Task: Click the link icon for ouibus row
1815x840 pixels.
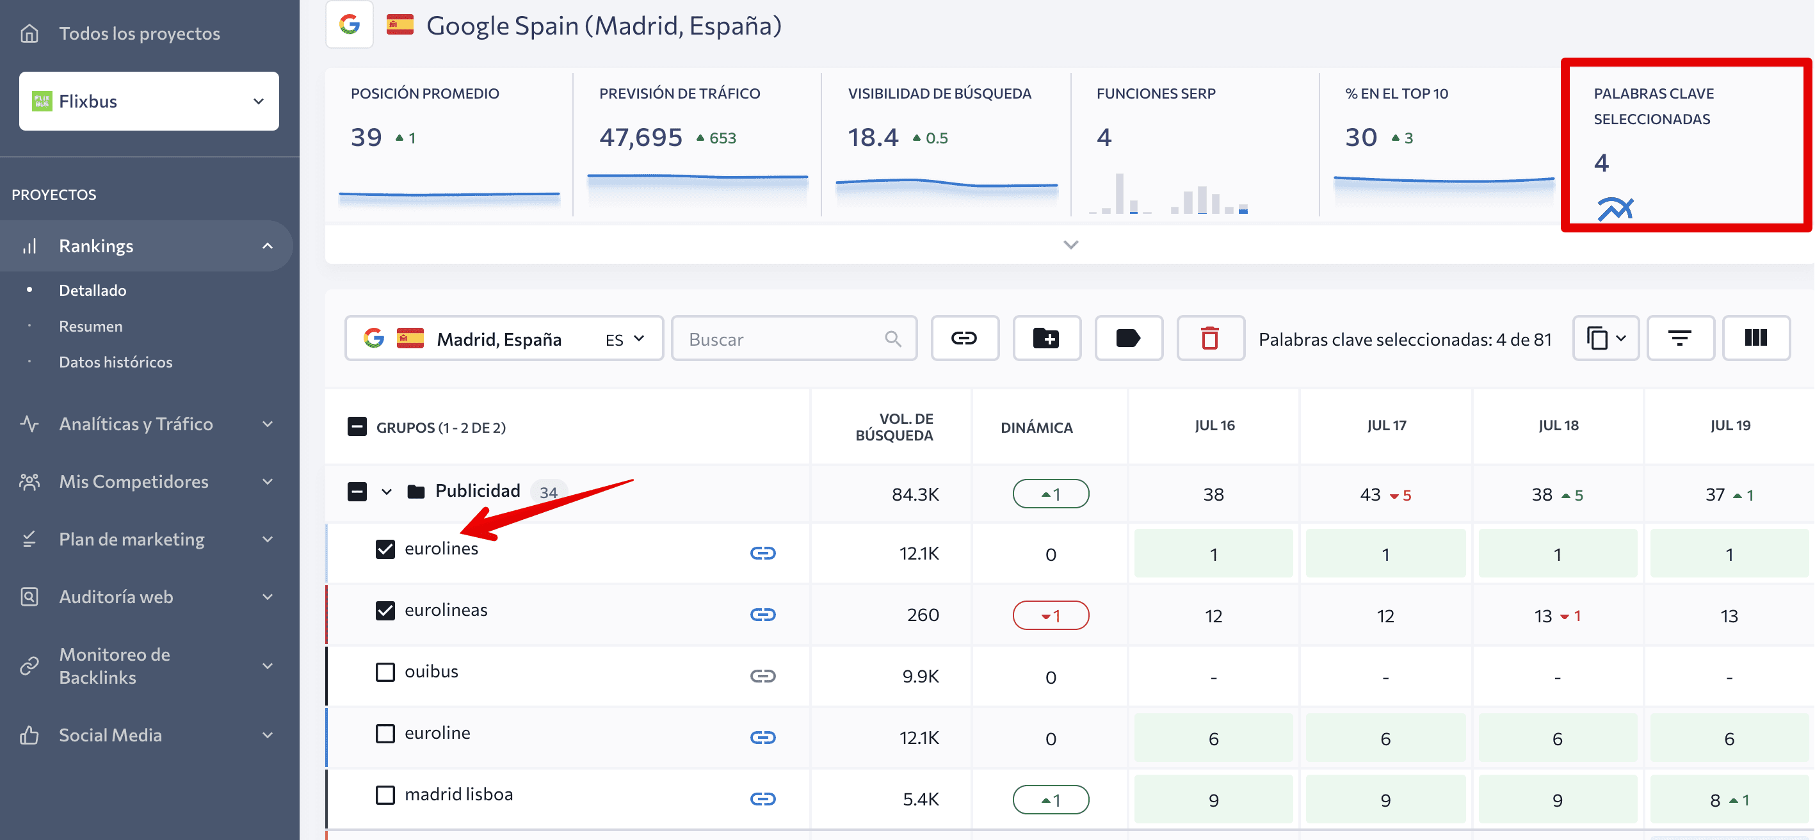Action: 763,676
